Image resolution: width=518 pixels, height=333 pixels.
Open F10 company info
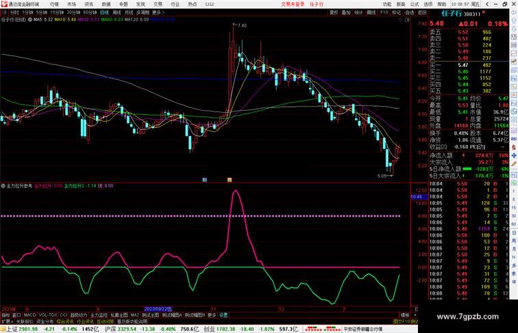point(384,12)
